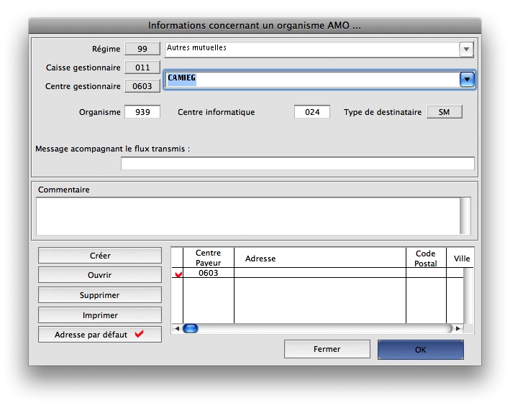The height and width of the screenshot is (405, 510).
Task: Confirm with the OK button
Action: point(421,350)
